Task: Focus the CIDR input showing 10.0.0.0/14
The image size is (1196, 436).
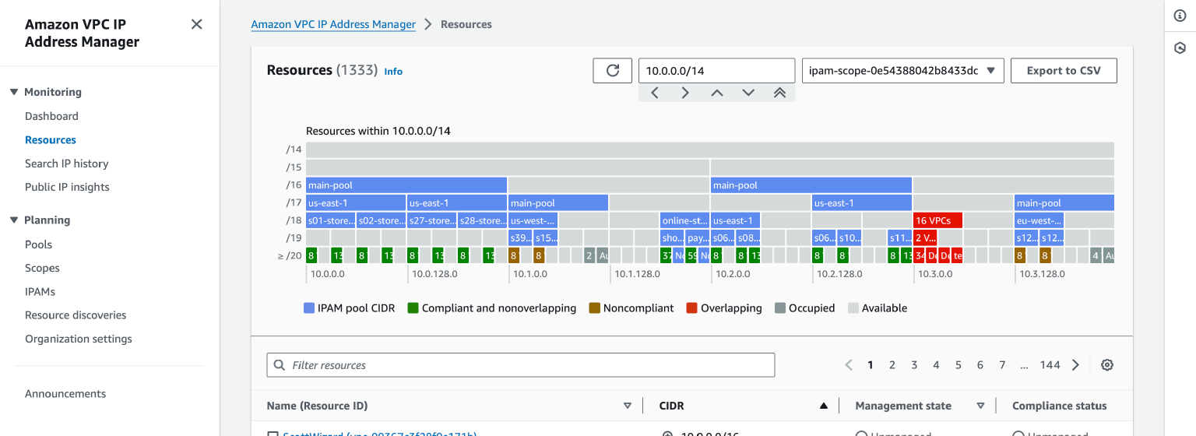Action: (716, 70)
